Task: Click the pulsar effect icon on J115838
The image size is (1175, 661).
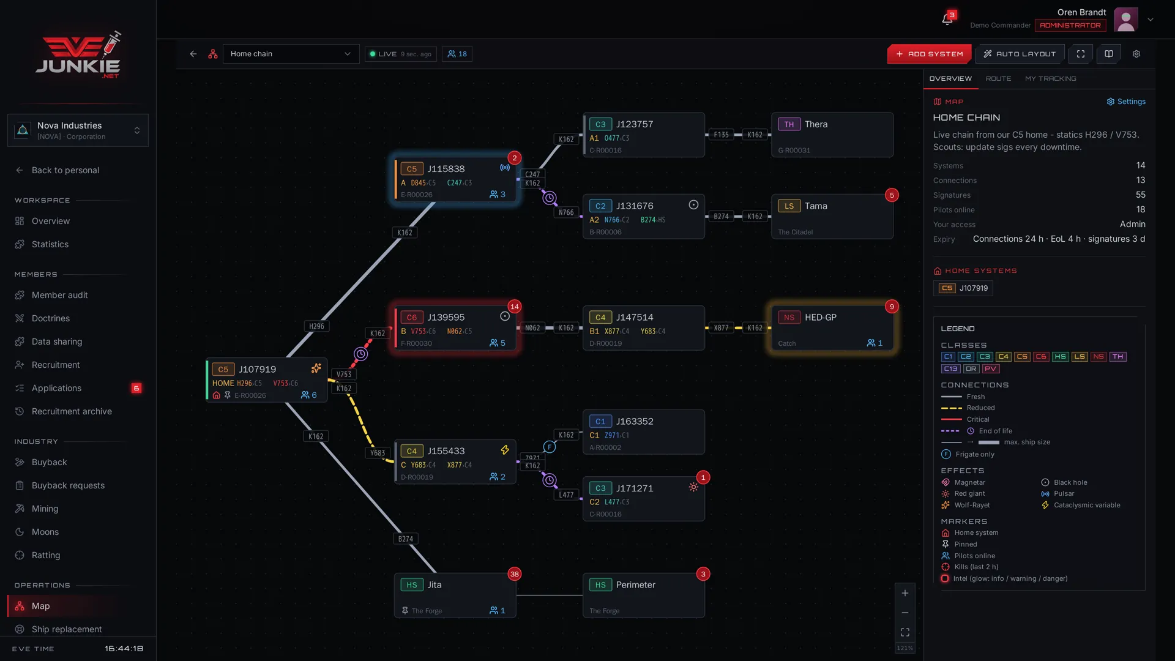Action: 505,168
